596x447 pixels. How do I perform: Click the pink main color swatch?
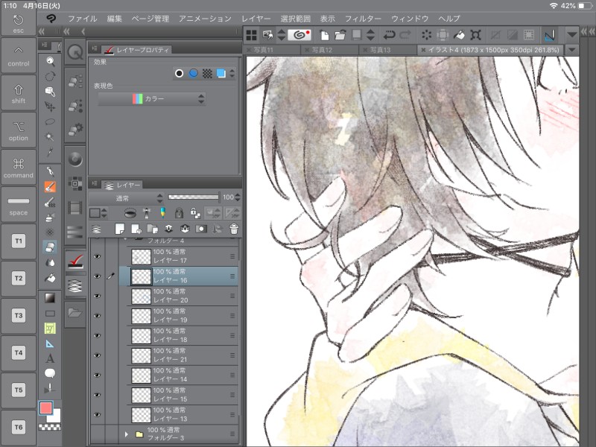pos(46,408)
